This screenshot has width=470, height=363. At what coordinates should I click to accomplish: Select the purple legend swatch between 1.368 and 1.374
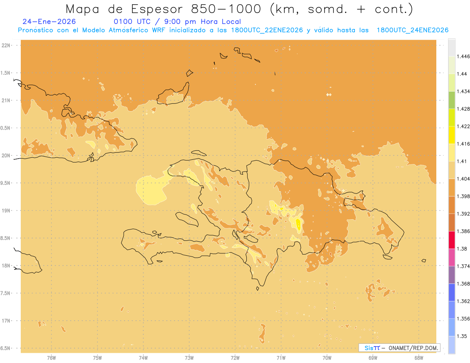[452, 275]
